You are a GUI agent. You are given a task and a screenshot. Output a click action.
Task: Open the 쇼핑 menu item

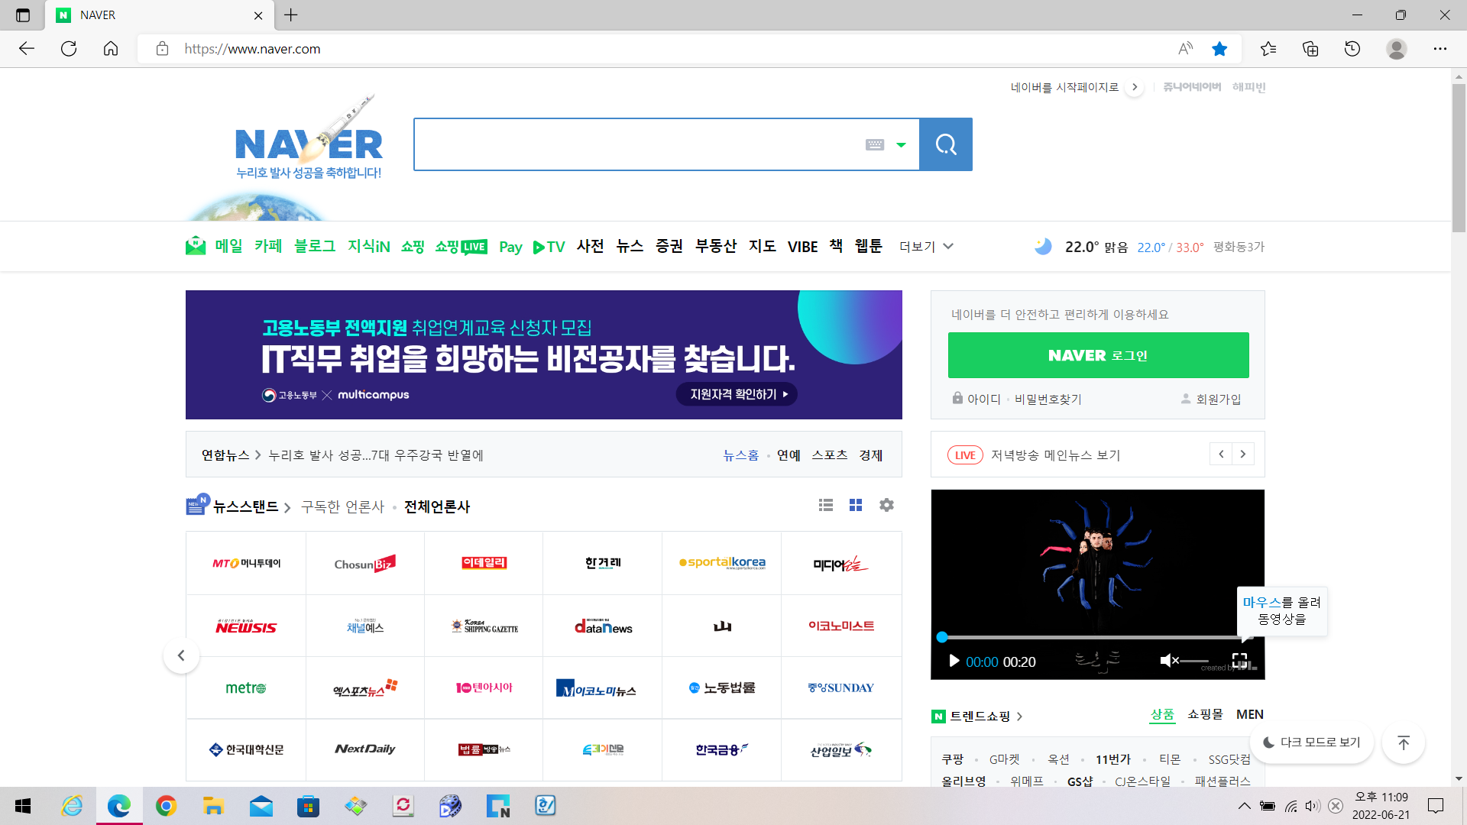pyautogui.click(x=413, y=246)
